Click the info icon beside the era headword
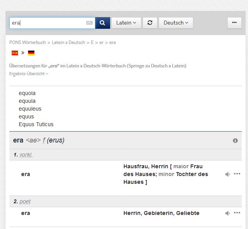This screenshot has height=229, width=248. [235, 141]
